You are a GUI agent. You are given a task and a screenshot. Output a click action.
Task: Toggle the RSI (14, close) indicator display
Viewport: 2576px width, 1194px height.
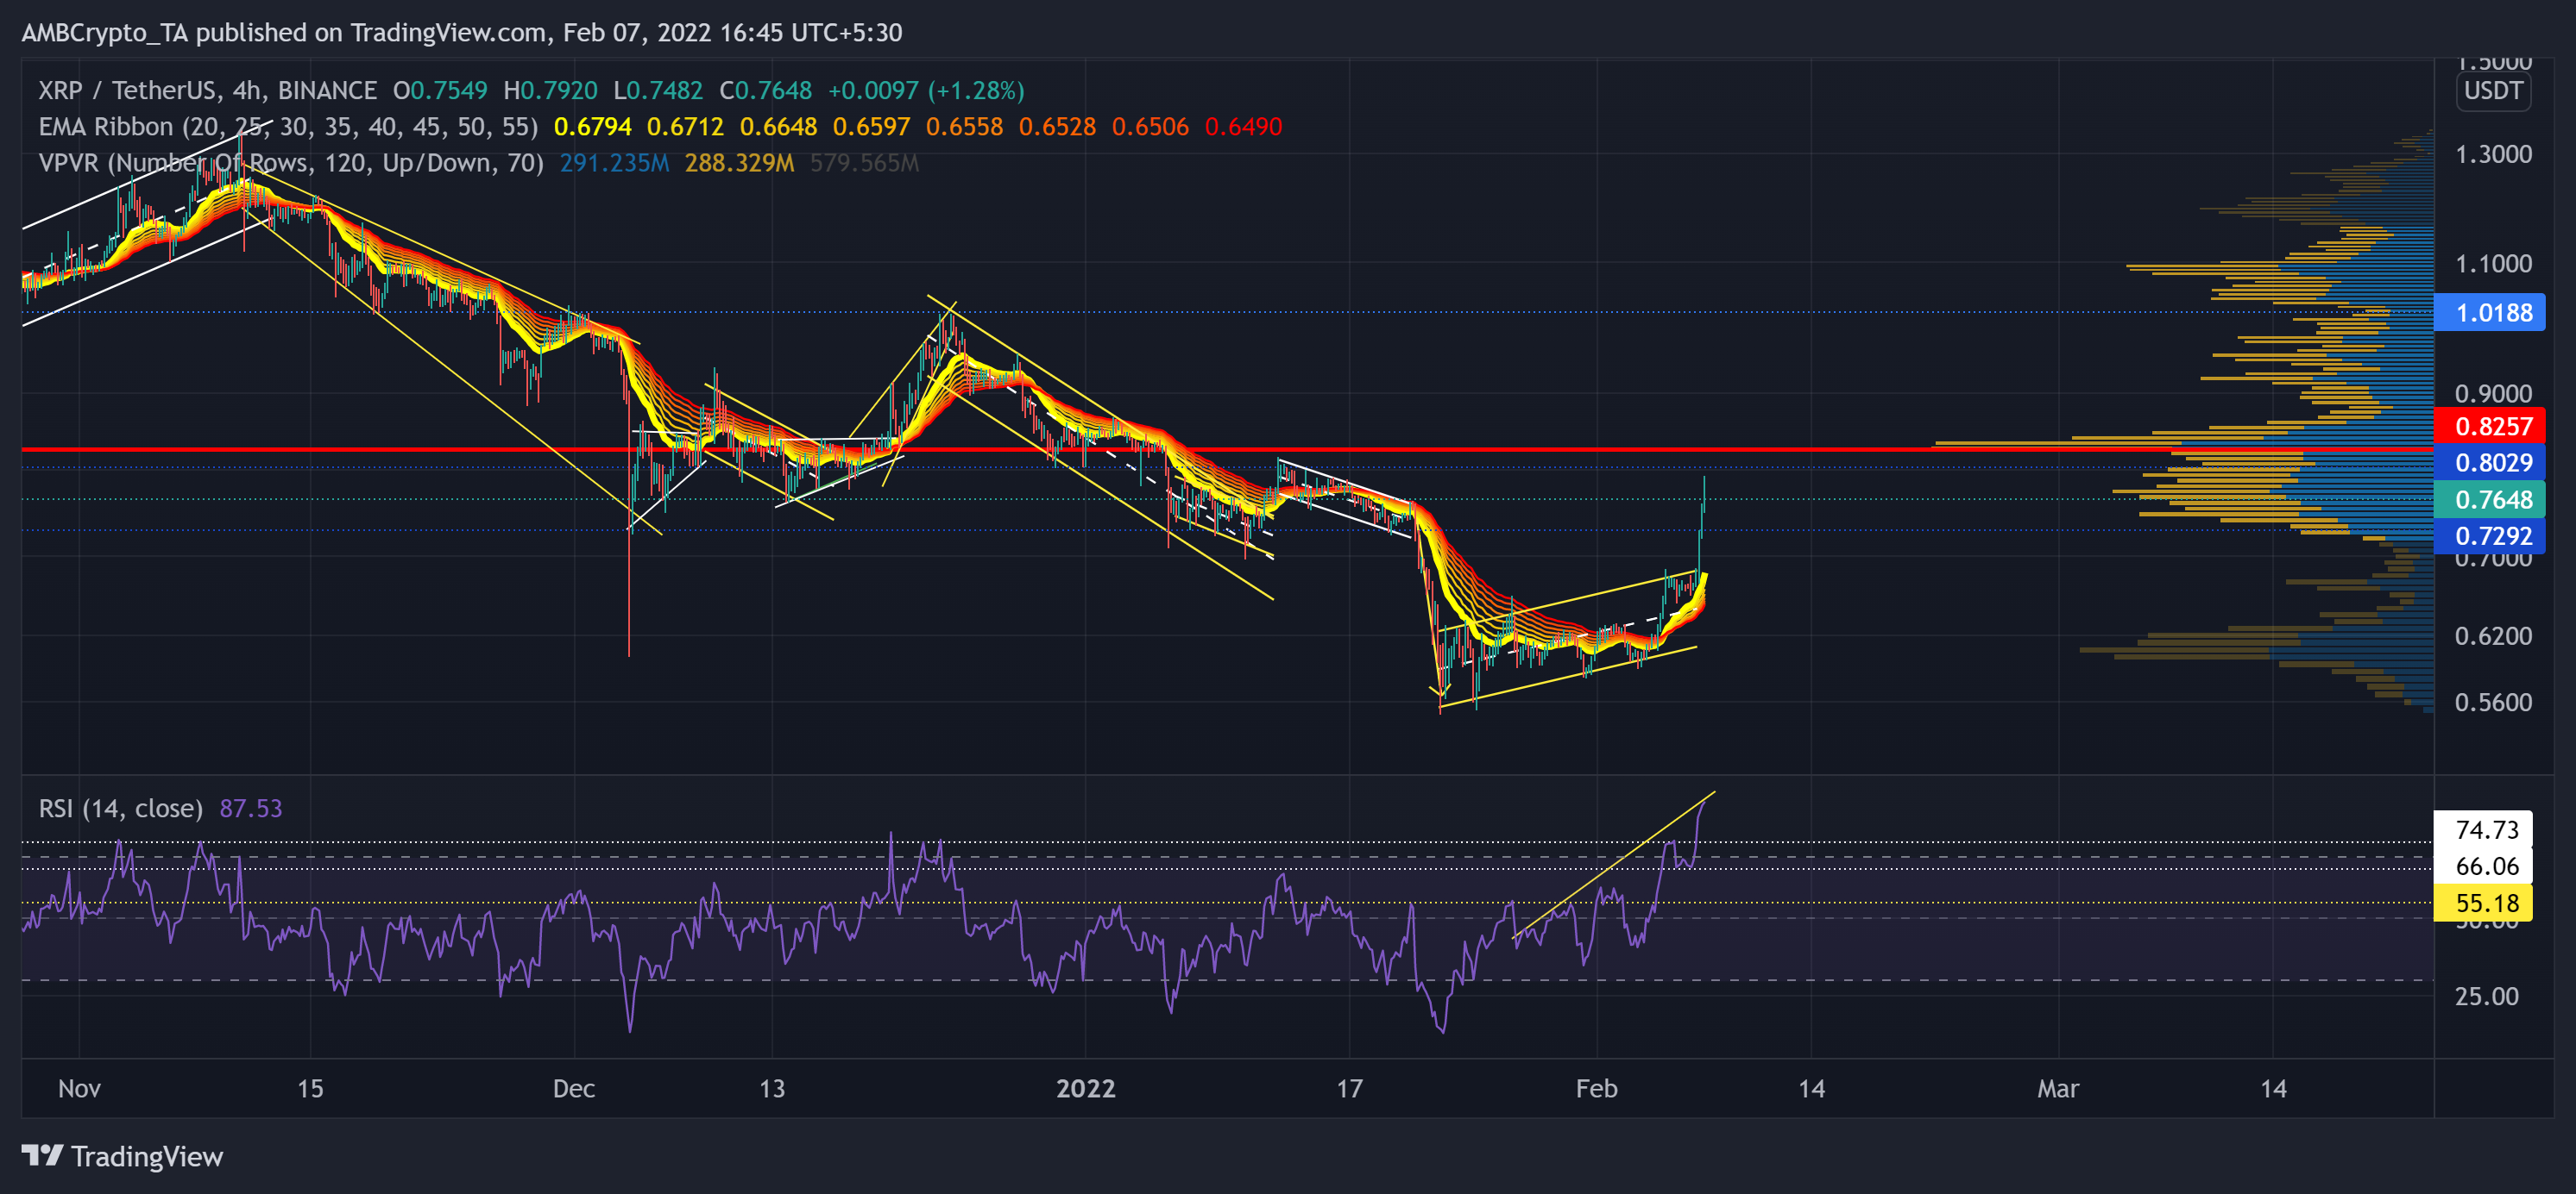click(118, 809)
